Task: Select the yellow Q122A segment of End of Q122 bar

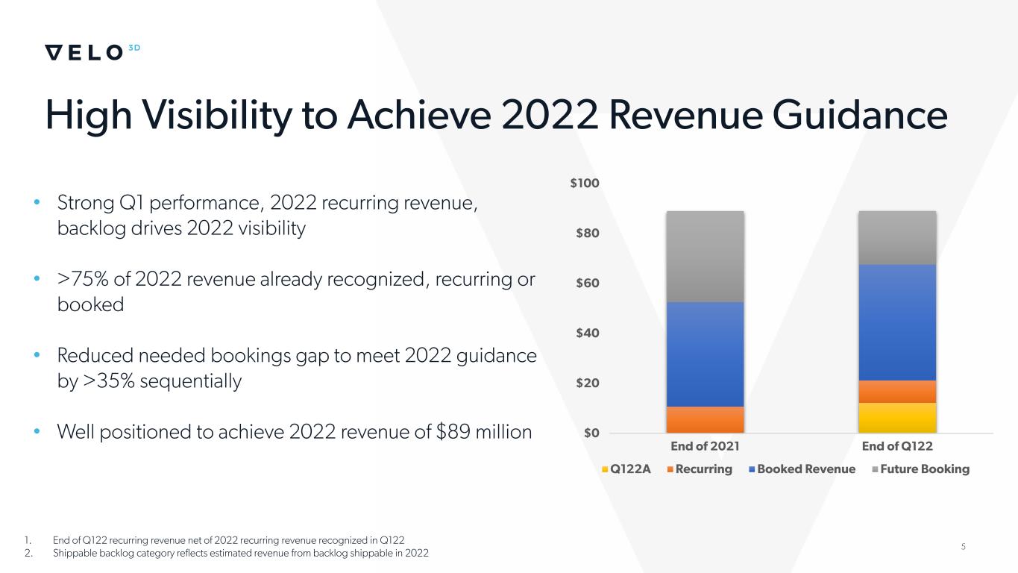Action: click(897, 418)
